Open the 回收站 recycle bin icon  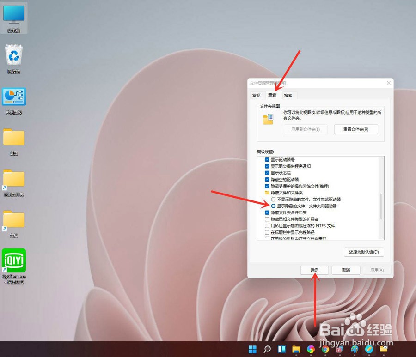tap(14, 59)
